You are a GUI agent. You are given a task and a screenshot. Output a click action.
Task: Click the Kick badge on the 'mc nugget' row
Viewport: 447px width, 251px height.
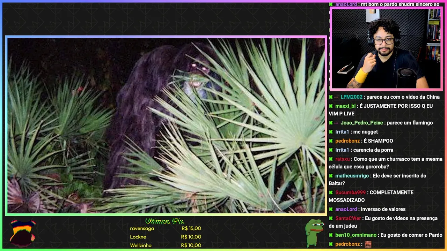pos(331,132)
